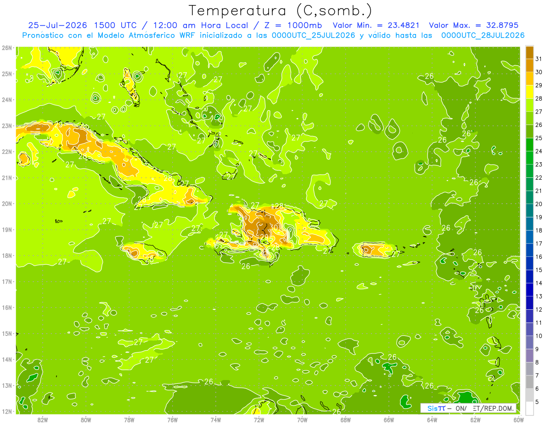Click the 23N latitude axis label

pos(7,125)
